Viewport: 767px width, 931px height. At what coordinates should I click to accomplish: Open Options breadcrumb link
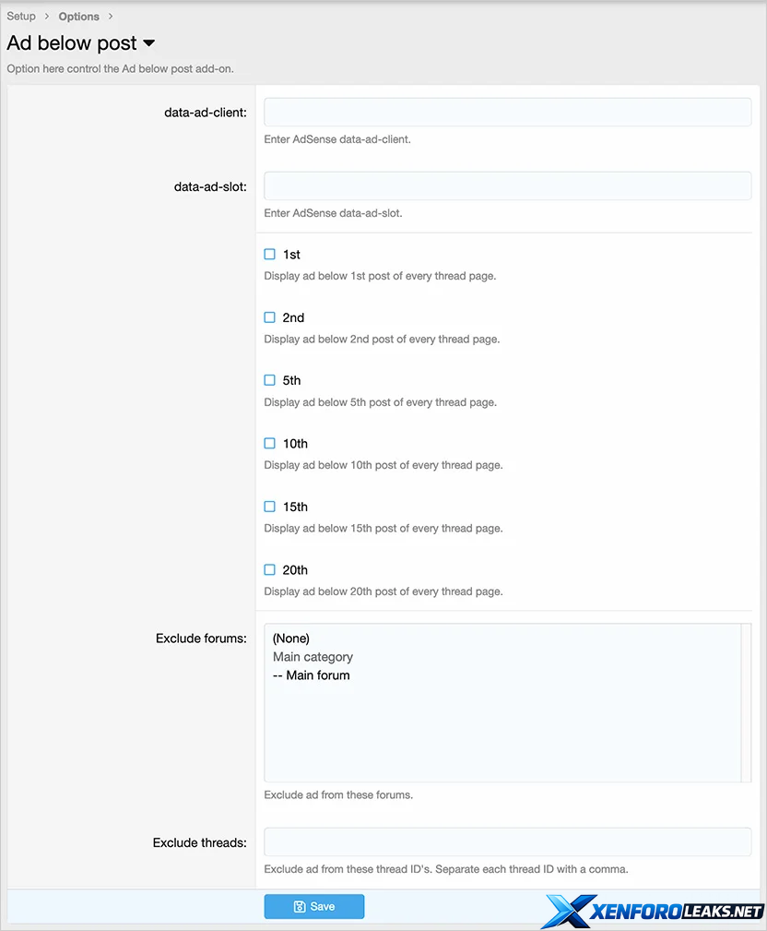[78, 17]
